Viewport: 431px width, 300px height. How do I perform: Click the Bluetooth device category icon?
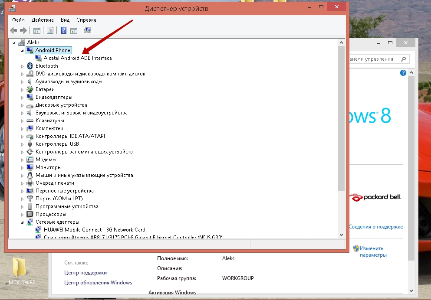click(x=30, y=66)
